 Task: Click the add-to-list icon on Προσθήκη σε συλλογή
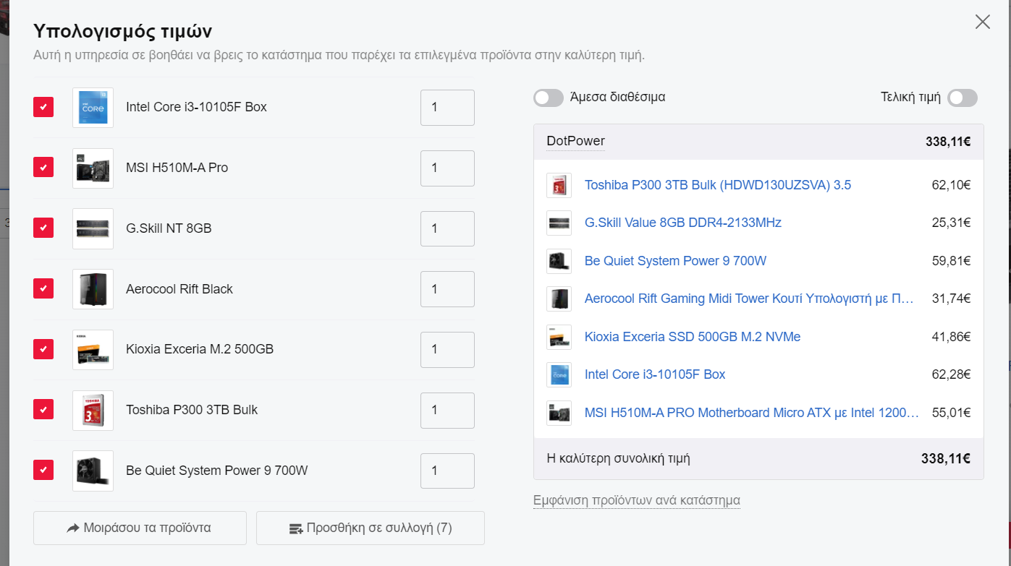pyautogui.click(x=295, y=529)
